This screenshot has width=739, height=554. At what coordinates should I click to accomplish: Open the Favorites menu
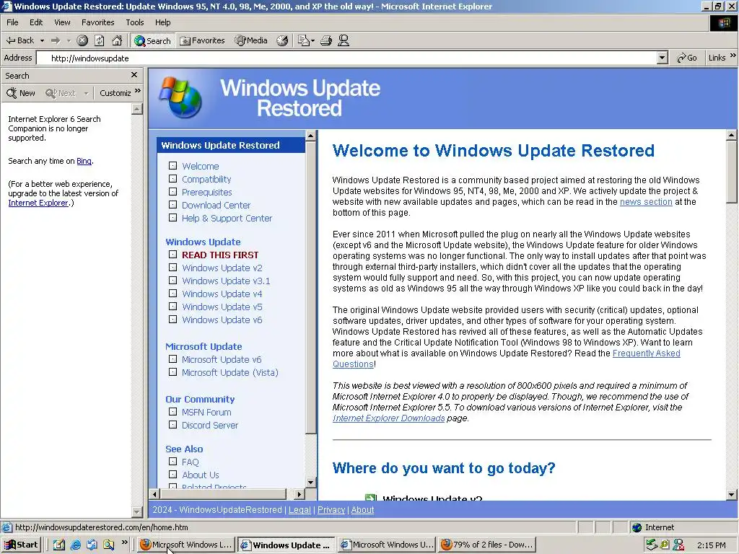pyautogui.click(x=97, y=22)
